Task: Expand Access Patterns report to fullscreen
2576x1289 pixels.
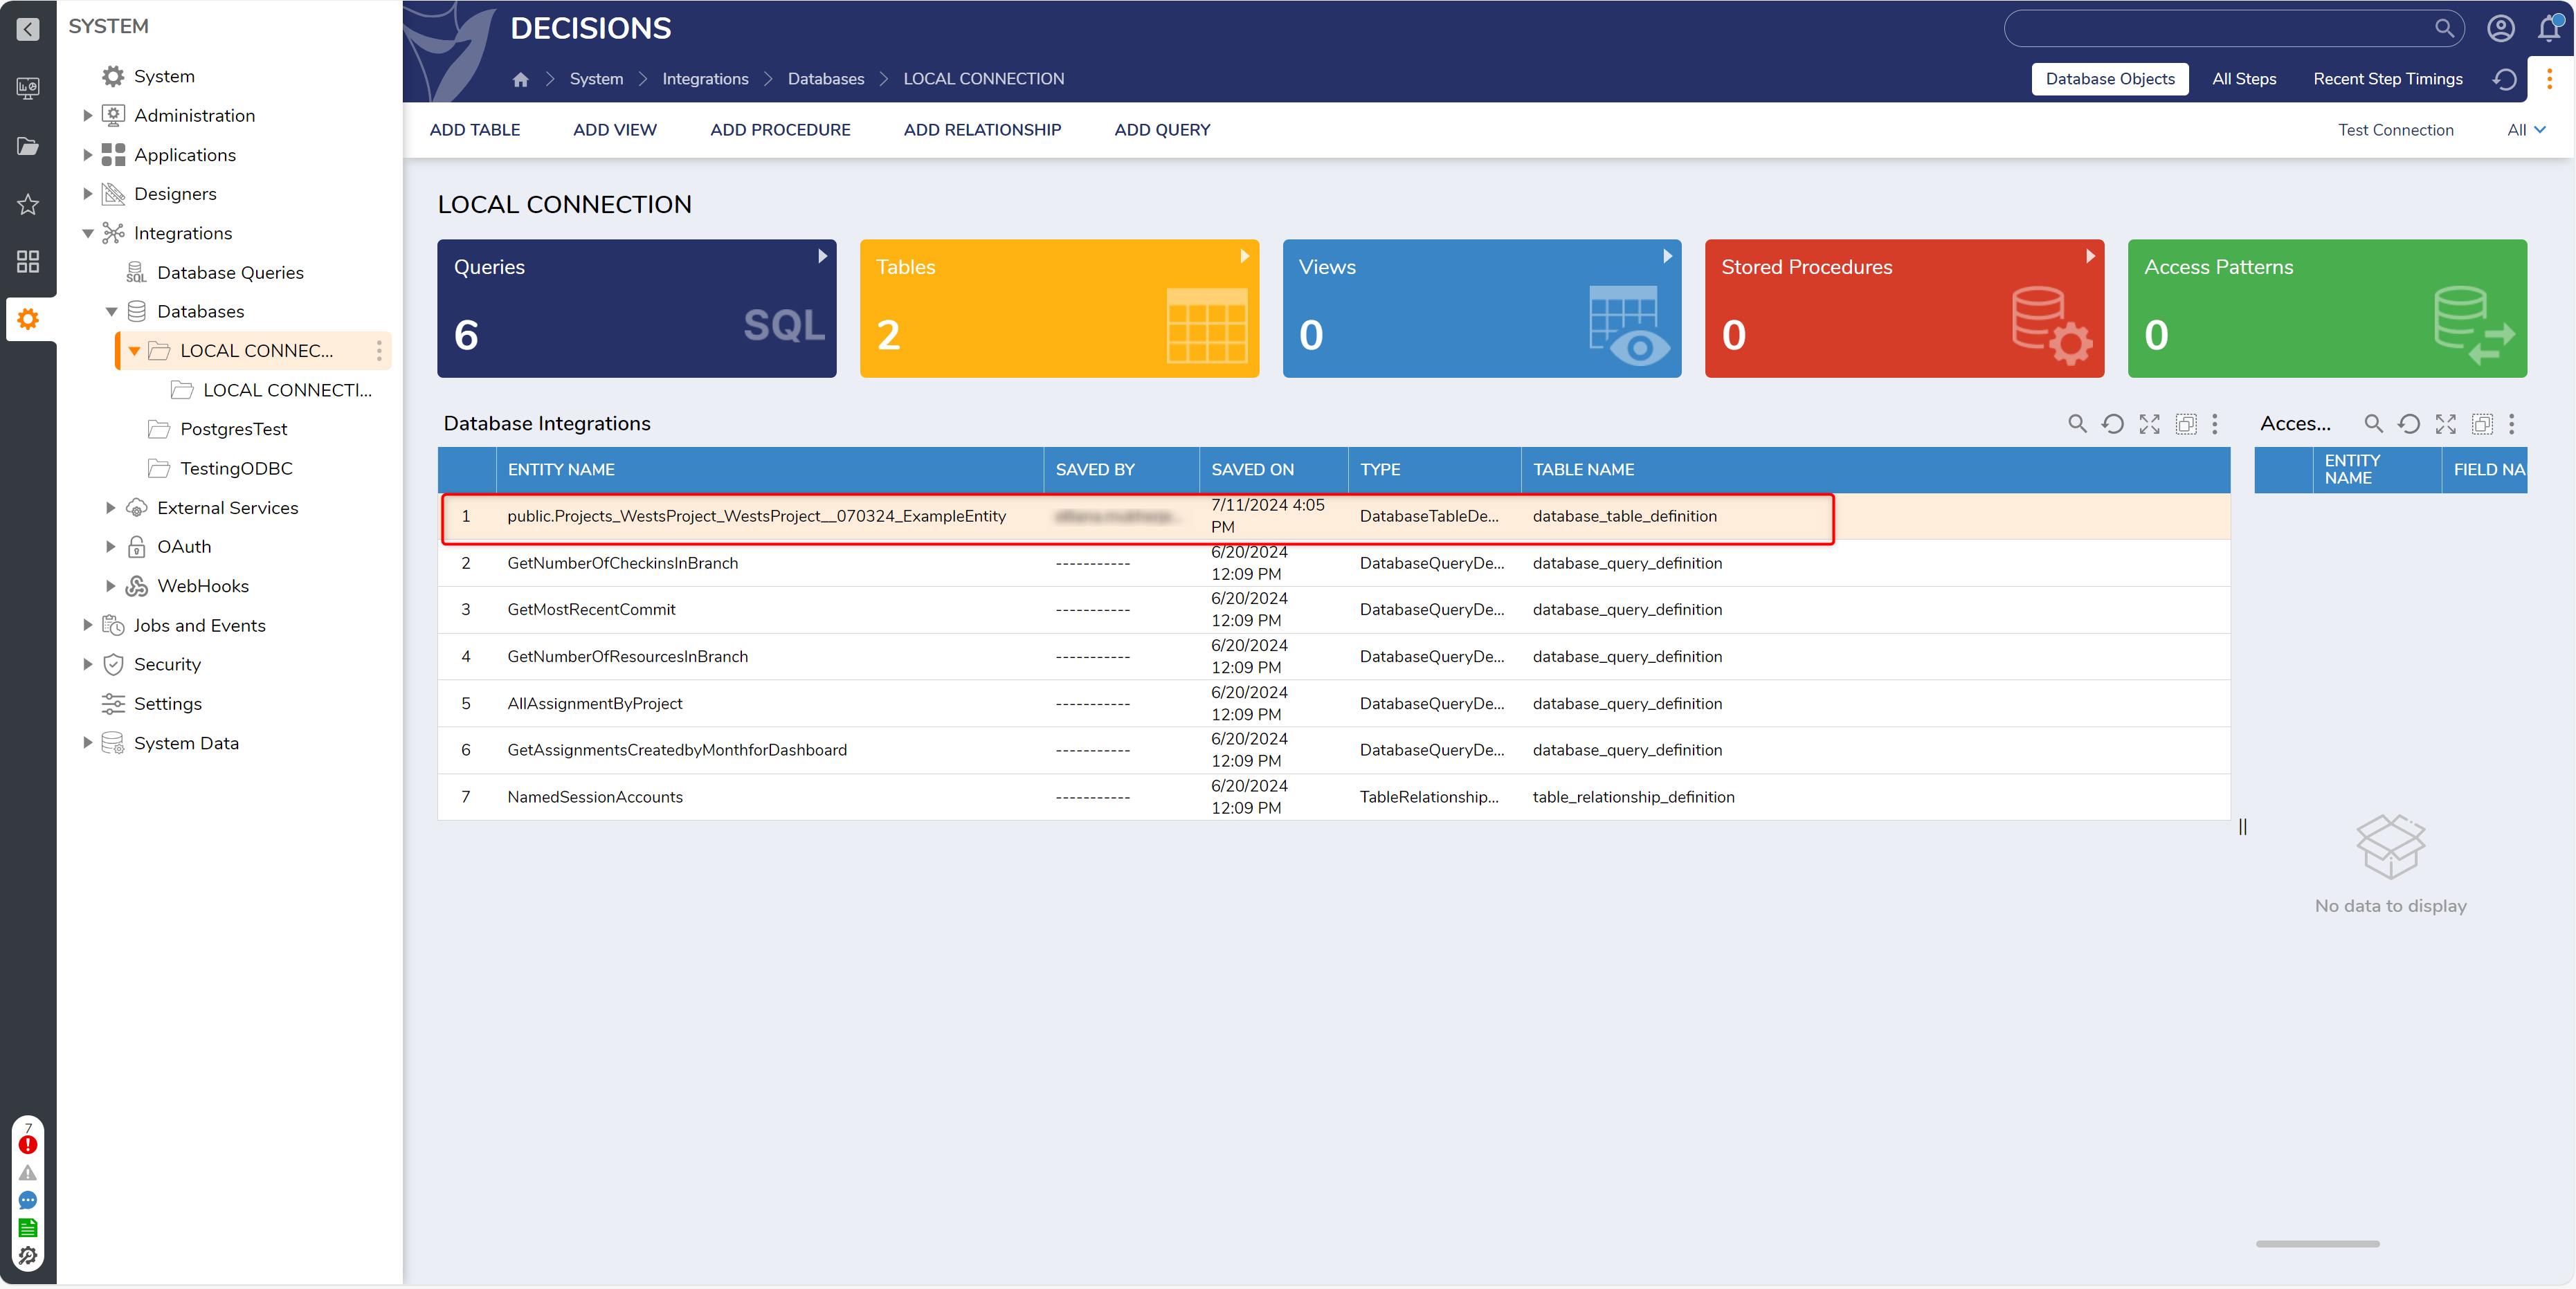Action: coord(2446,424)
